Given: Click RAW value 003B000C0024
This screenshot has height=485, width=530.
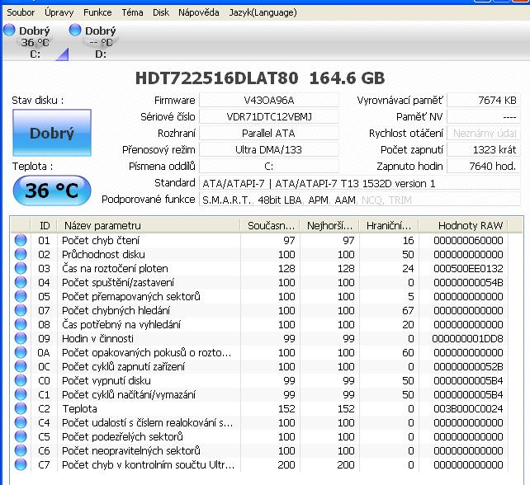Looking at the screenshot, I should [x=468, y=408].
